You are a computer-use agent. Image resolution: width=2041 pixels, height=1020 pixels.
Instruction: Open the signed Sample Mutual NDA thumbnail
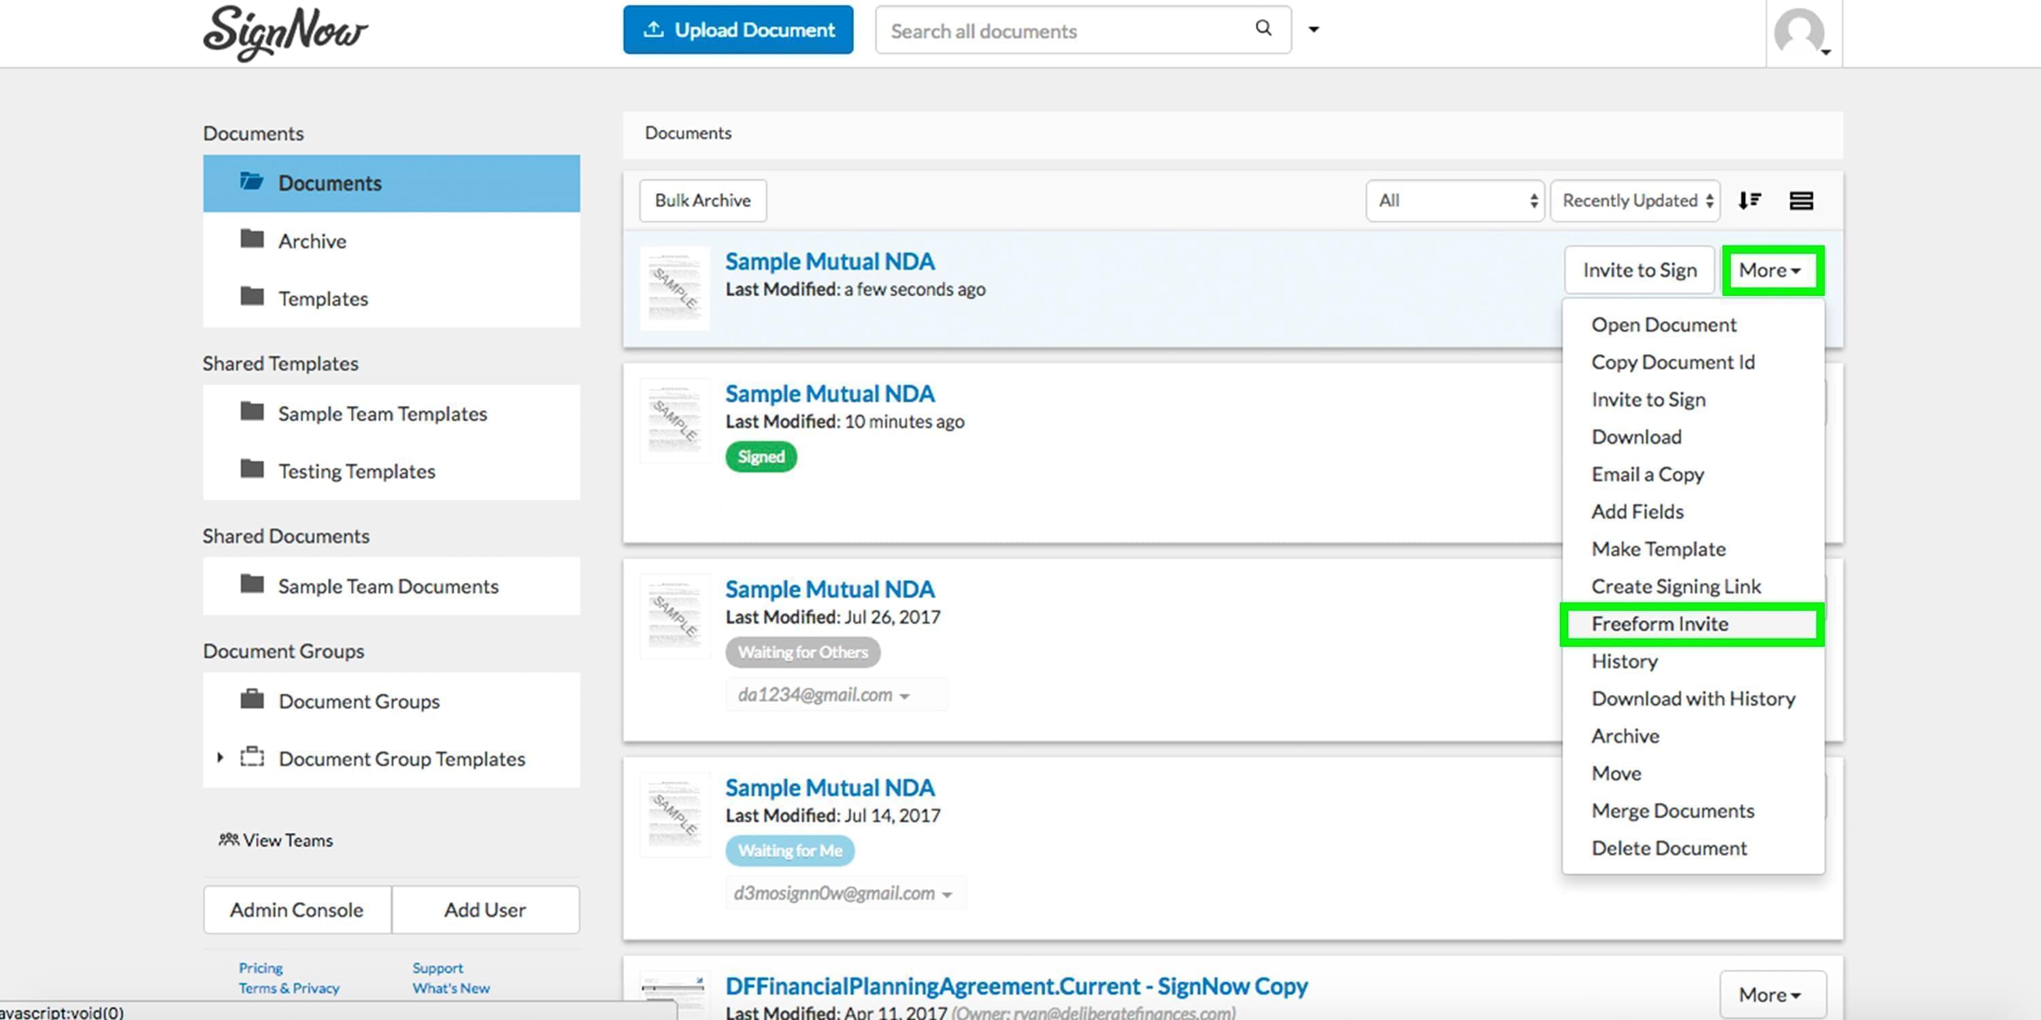674,420
